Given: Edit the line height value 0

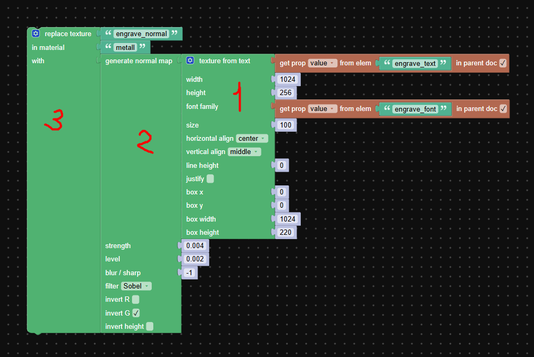Looking at the screenshot, I should [x=282, y=165].
